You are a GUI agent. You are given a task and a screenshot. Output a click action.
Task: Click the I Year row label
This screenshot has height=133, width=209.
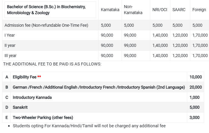[10, 35]
